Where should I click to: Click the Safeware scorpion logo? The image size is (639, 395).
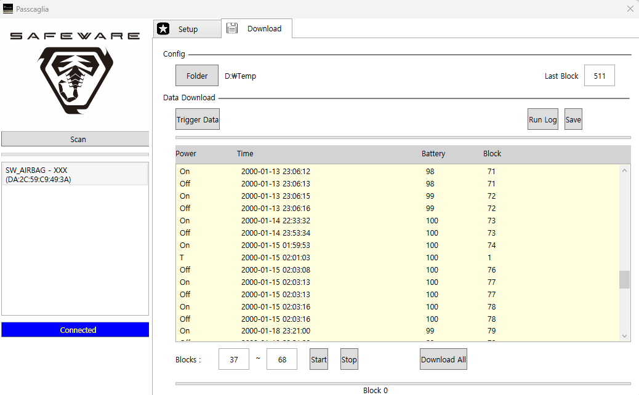point(75,80)
